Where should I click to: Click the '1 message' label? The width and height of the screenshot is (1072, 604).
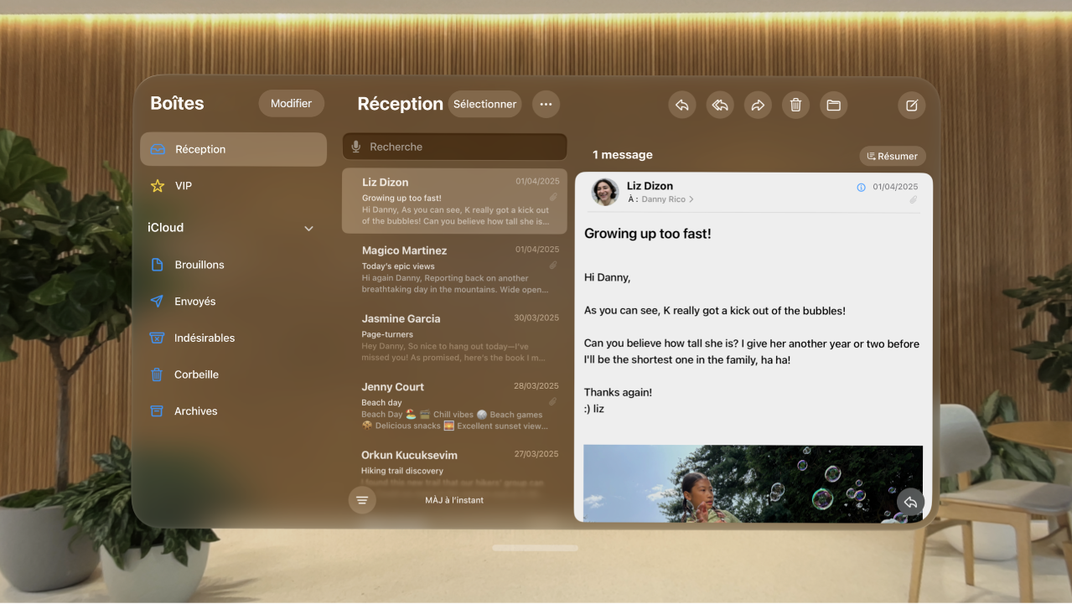(x=622, y=155)
